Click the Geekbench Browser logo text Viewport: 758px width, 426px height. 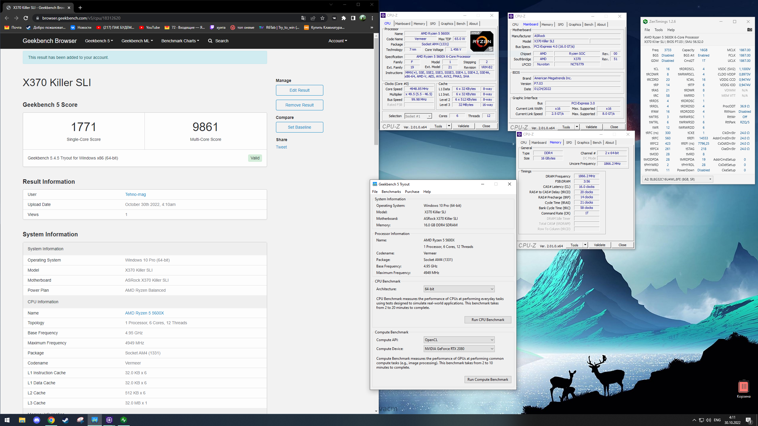(50, 41)
